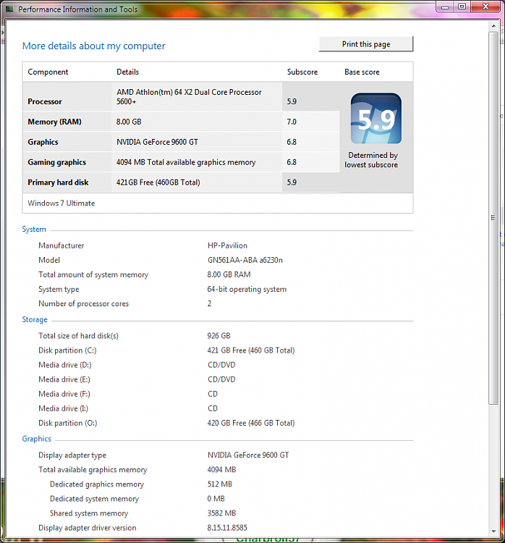This screenshot has width=505, height=543.
Task: Click the 420 GB Free (466 GB Total) value
Action: 251,424
